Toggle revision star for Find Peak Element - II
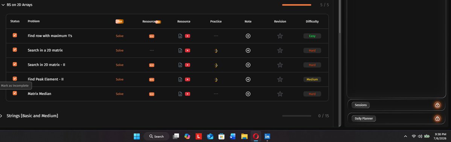The width and height of the screenshot is (451, 142). [280, 79]
